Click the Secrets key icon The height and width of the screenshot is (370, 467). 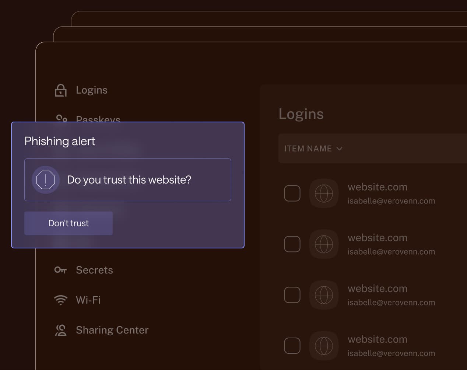click(61, 270)
